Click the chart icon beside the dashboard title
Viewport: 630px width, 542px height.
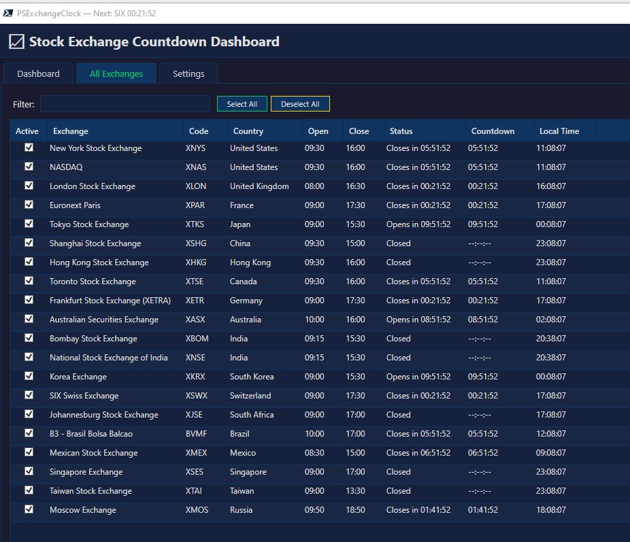(x=16, y=41)
